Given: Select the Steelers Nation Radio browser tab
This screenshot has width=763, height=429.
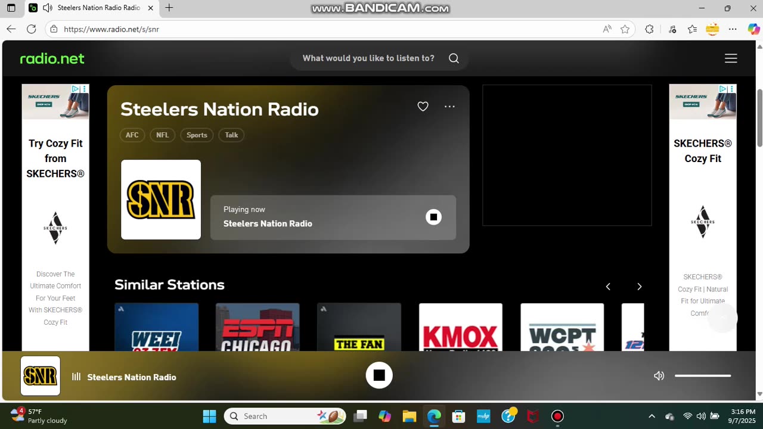Looking at the screenshot, I should point(92,8).
